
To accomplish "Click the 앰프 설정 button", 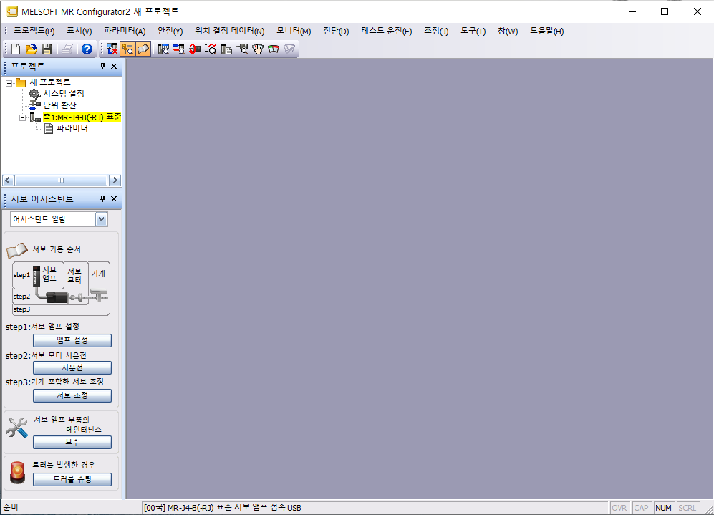I will click(x=72, y=340).
